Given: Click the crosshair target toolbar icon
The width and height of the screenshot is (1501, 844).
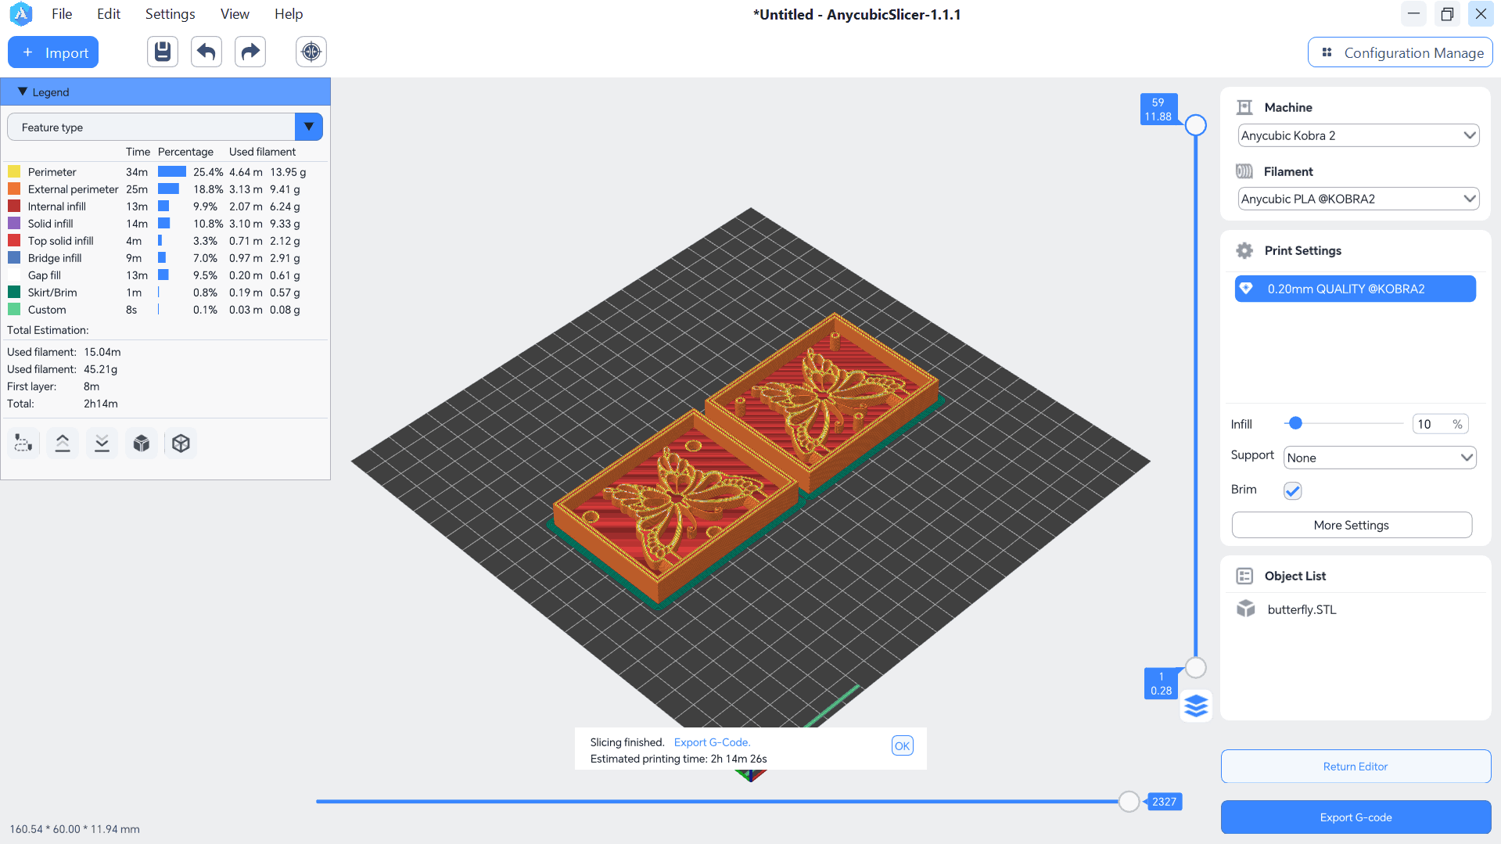Looking at the screenshot, I should click(311, 52).
